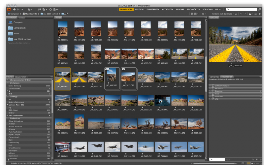Open the recent files folder icon
Viewport: 264px width, 165px height.
(x=250, y=14)
